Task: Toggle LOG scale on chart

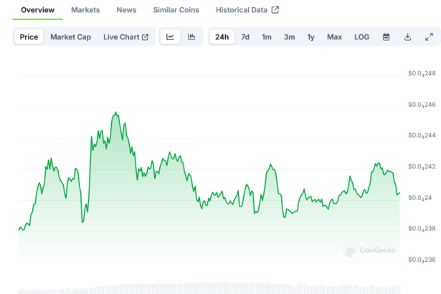Action: (362, 37)
